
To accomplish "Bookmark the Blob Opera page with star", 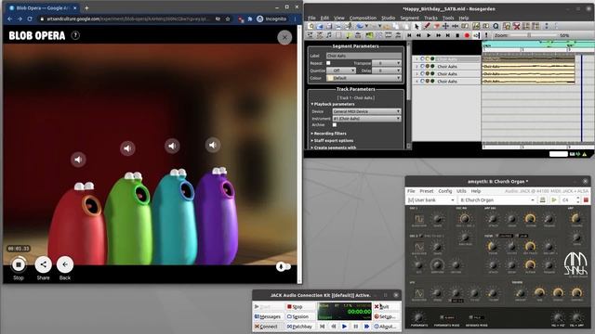I will pyautogui.click(x=228, y=19).
